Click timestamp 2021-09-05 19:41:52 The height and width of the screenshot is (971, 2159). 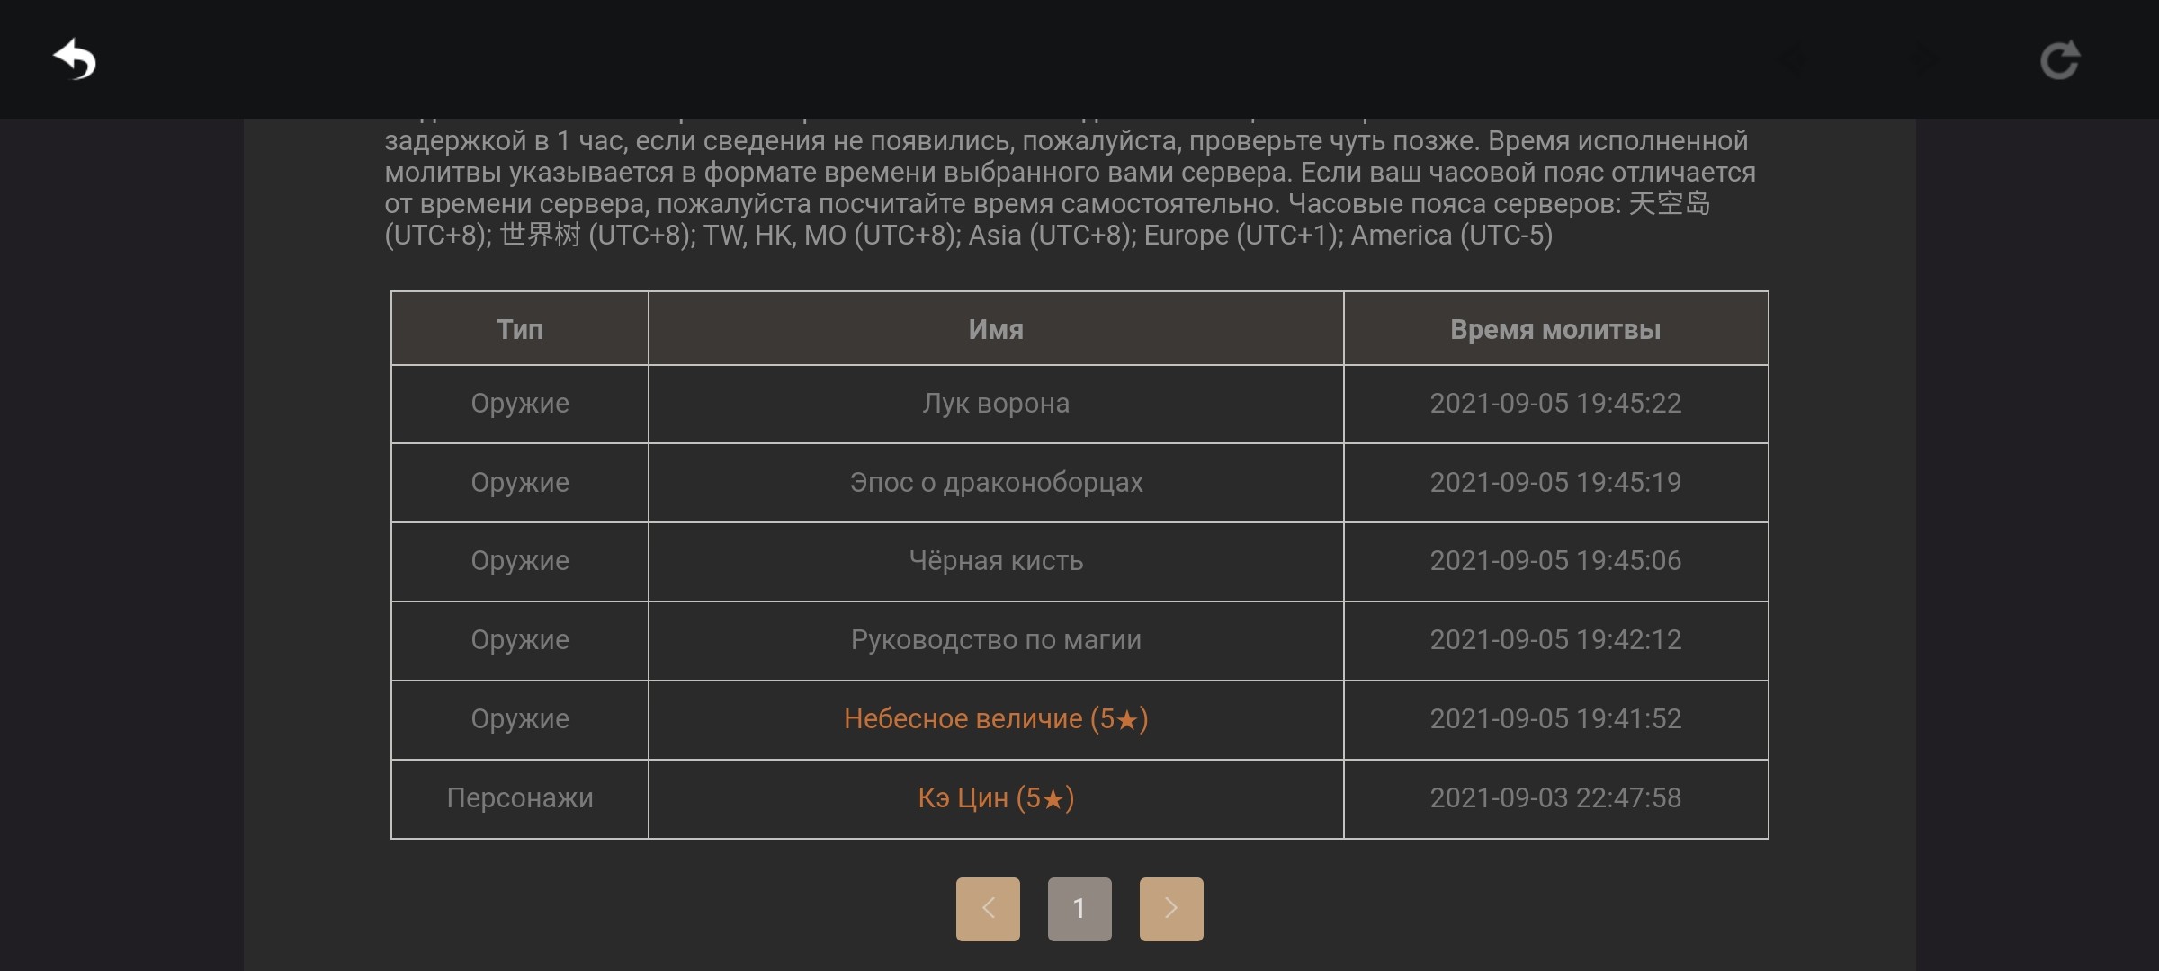(x=1555, y=719)
